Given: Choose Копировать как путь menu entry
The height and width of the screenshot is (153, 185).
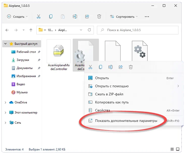Looking at the screenshot, I should pos(134,102).
